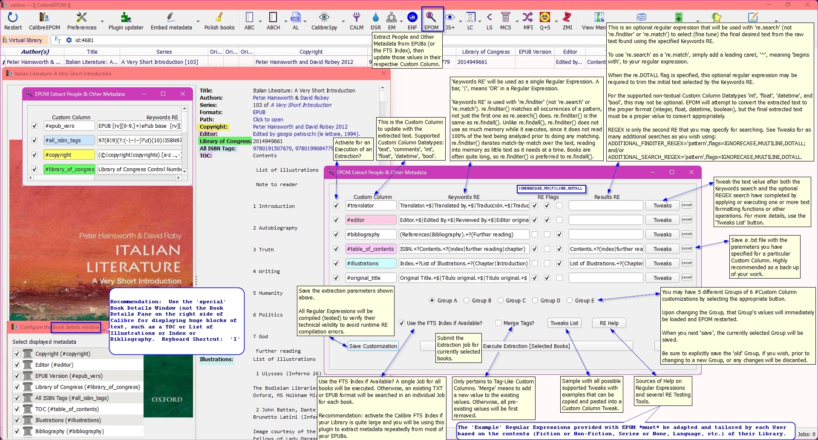Enable the 'Merge Tags?' checkbox
Image resolution: width=818 pixels, height=440 pixels.
coord(498,323)
